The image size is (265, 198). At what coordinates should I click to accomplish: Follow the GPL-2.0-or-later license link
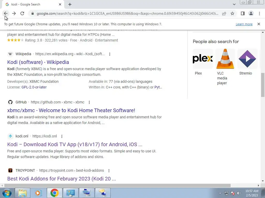click(34, 87)
